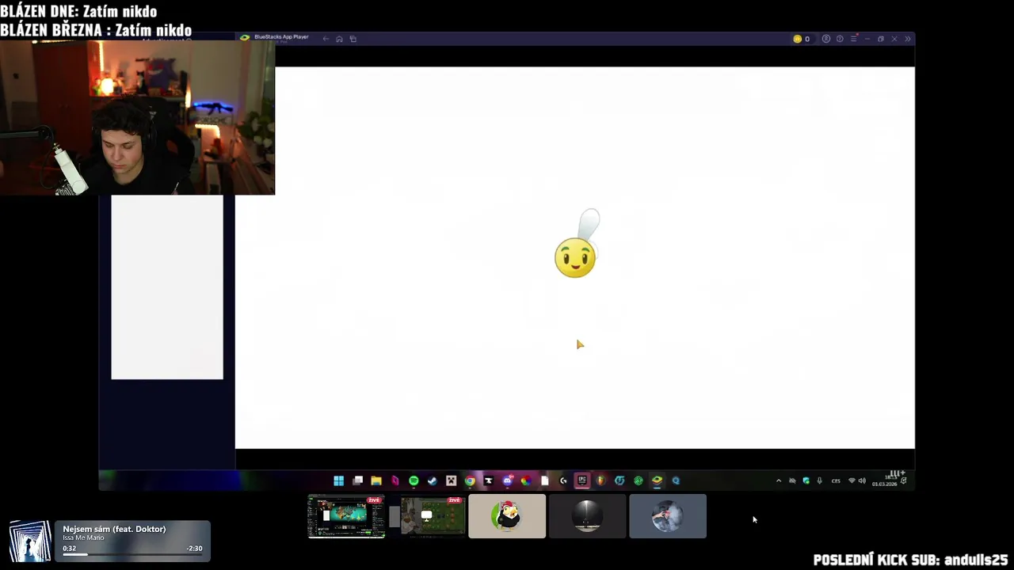Open BlueStacks recent apps icon
This screenshot has width=1014, height=570.
click(353, 39)
